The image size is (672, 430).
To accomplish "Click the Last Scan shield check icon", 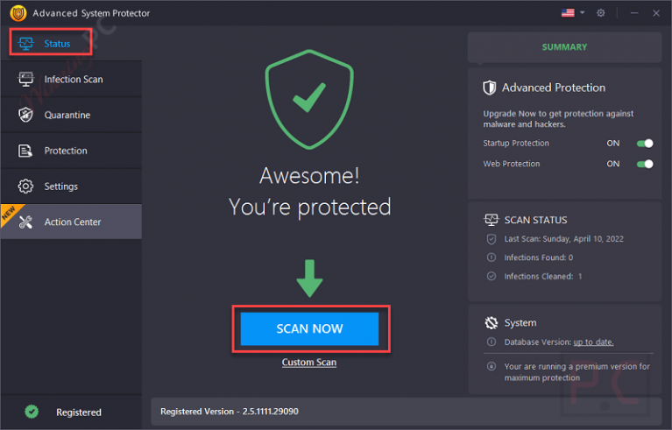I will pyautogui.click(x=492, y=239).
